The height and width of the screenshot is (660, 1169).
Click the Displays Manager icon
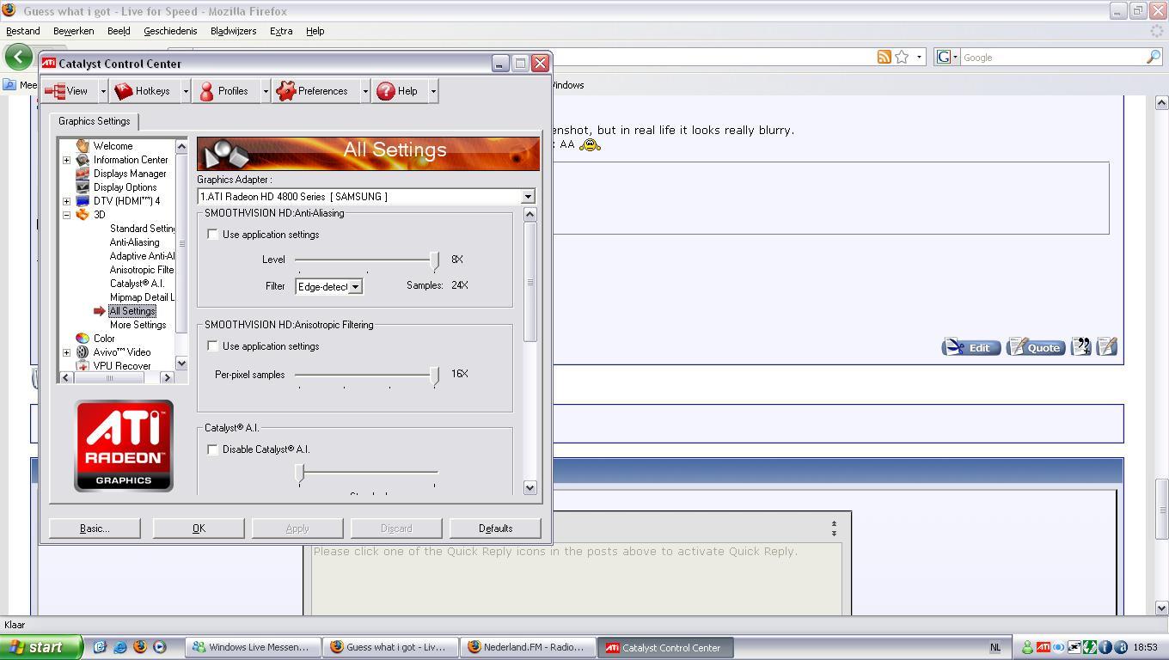click(x=83, y=174)
